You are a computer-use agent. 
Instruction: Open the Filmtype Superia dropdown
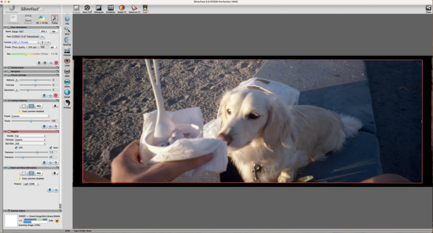(x=31, y=140)
